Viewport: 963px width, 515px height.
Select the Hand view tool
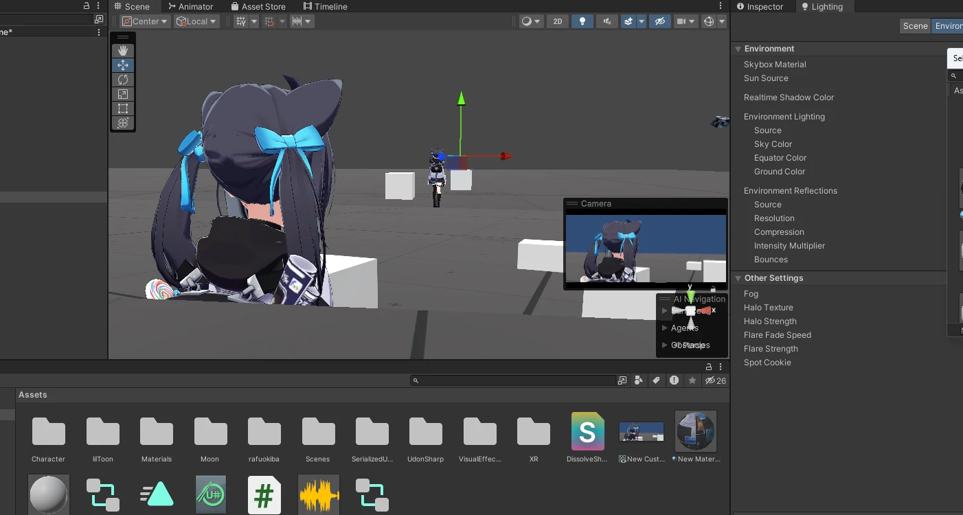click(123, 51)
